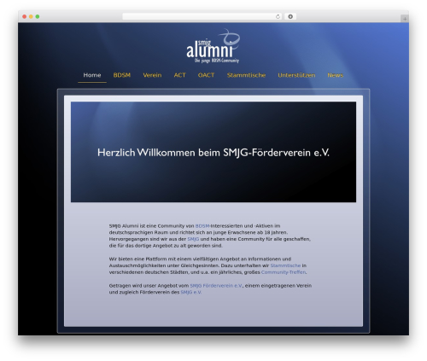427x361 pixels.
Task: Follow the SMJG Förderverein e.V. link
Action: [x=216, y=285]
